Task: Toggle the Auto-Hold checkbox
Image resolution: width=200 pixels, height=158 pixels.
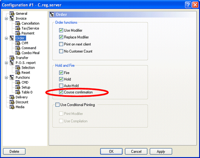Action: pos(61,86)
